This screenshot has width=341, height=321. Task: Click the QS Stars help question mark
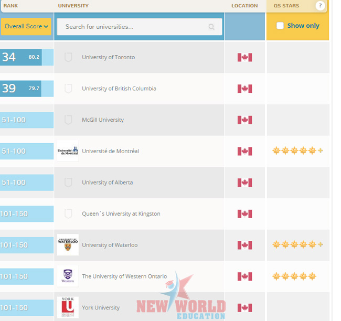pos(320,6)
